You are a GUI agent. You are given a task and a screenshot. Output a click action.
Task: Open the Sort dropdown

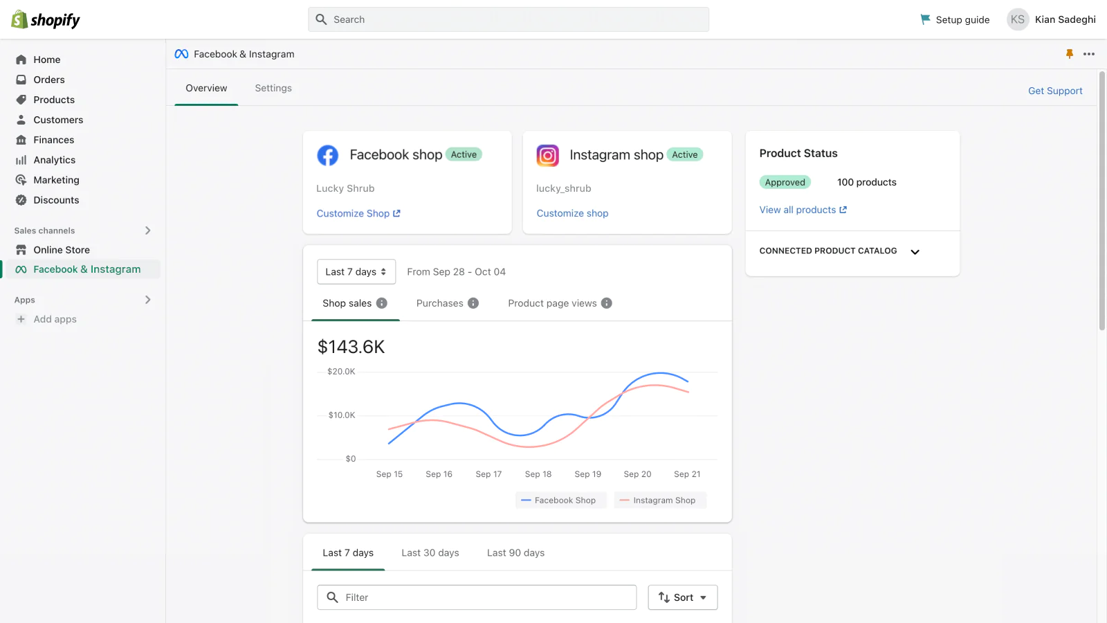click(683, 597)
